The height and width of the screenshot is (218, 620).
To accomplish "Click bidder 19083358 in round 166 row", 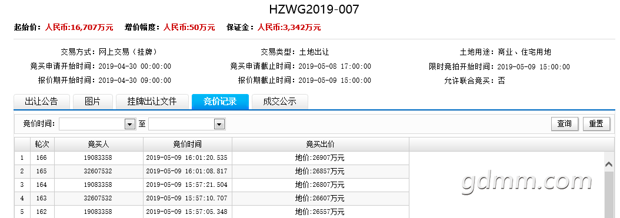I will coord(99,157).
